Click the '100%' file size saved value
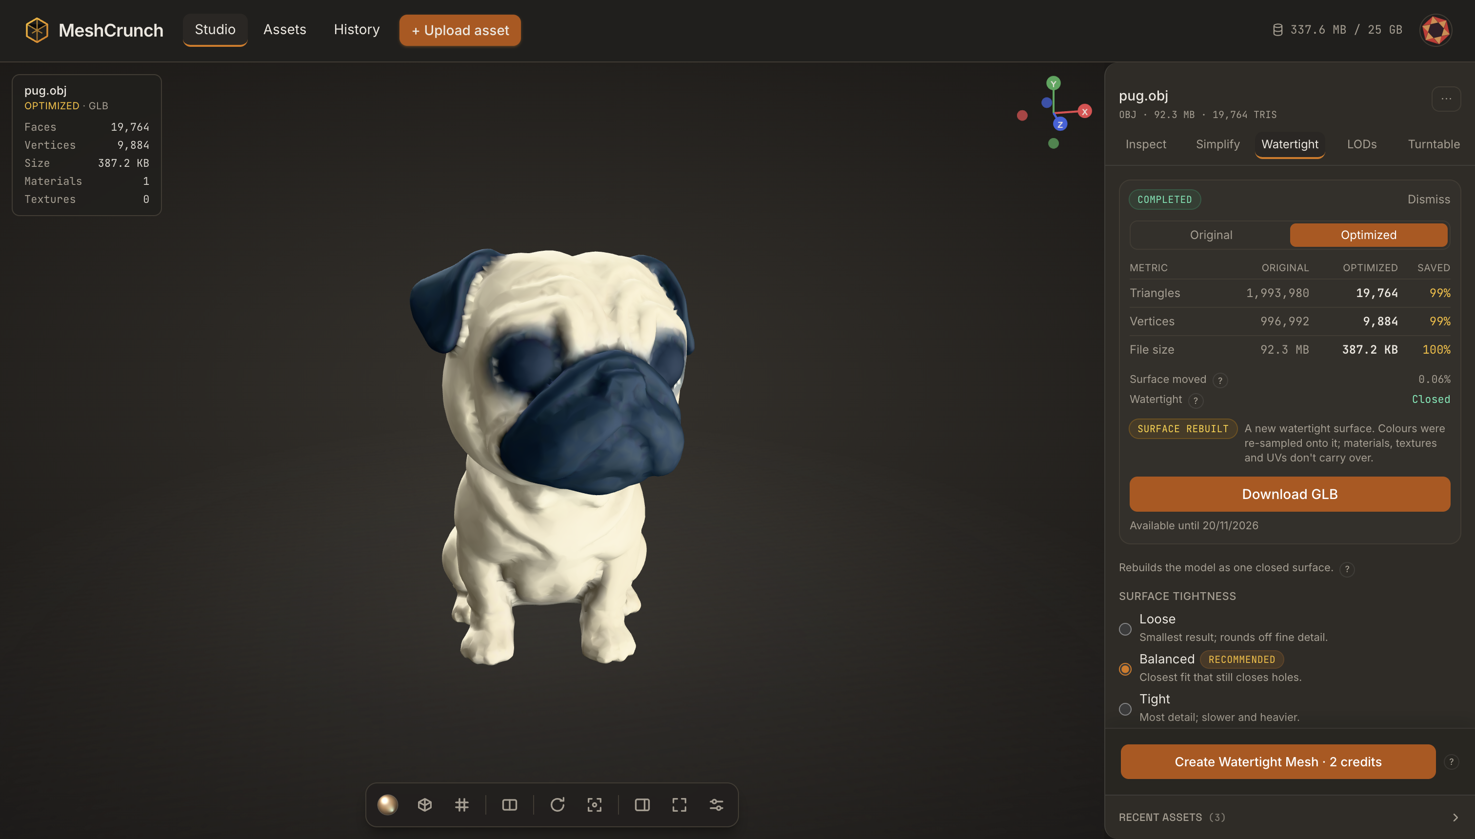The width and height of the screenshot is (1475, 839). (x=1436, y=349)
